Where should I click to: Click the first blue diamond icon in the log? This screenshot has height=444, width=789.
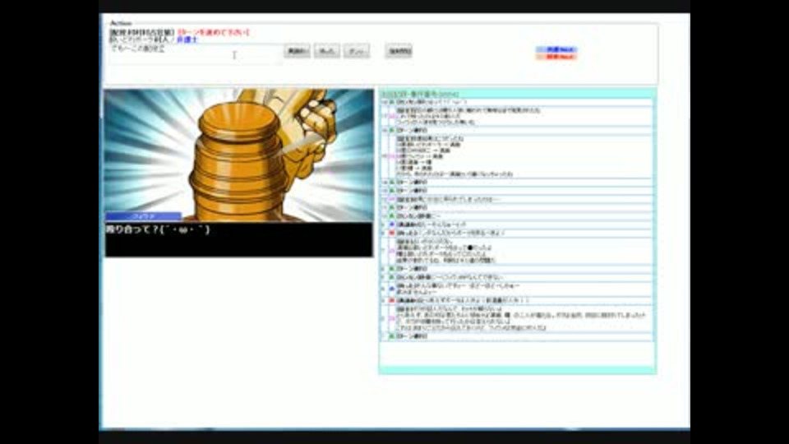(x=391, y=224)
